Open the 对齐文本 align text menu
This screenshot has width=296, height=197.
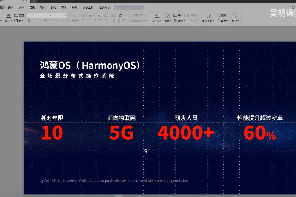pos(137,15)
